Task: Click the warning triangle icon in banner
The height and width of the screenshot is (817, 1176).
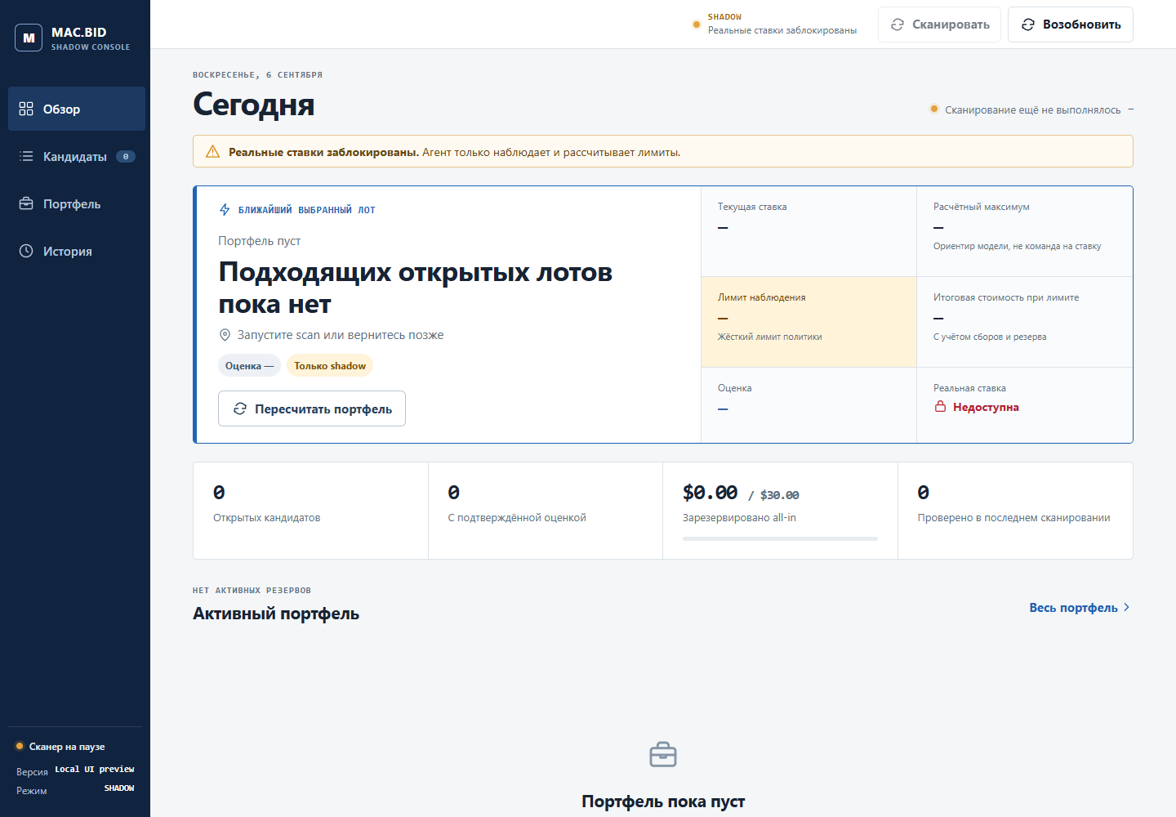Action: [213, 151]
